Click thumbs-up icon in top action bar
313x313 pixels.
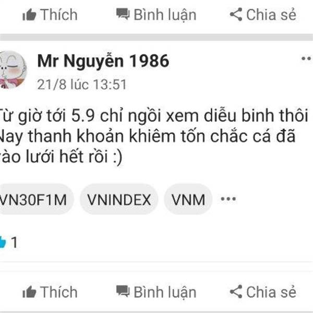tap(29, 15)
